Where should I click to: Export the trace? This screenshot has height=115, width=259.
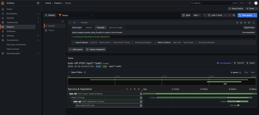(x=251, y=63)
